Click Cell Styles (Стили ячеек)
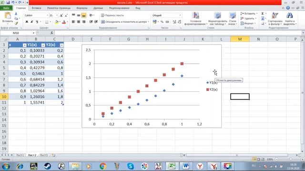Viewport: 305px width, 171px height. click(x=233, y=19)
